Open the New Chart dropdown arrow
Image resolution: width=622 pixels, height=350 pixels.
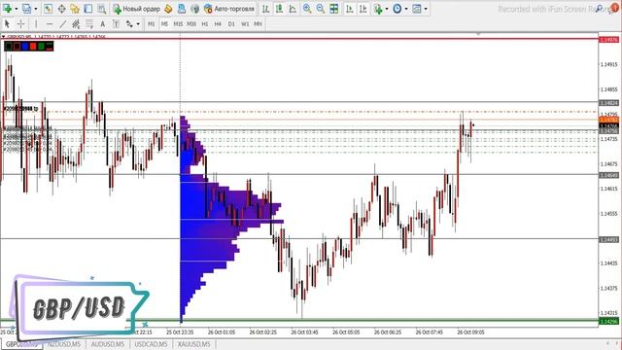pos(17,9)
